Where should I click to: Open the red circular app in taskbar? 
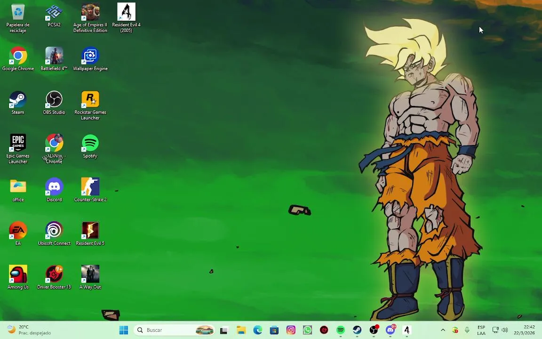324,330
